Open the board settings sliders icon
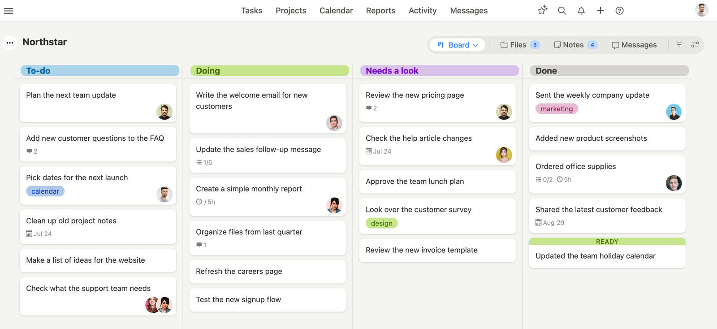The height and width of the screenshot is (329, 717). 695,44
